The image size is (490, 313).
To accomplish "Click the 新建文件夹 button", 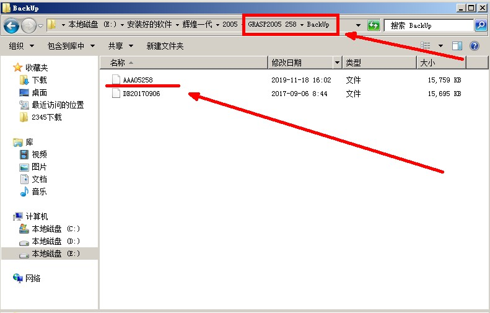I will [165, 46].
